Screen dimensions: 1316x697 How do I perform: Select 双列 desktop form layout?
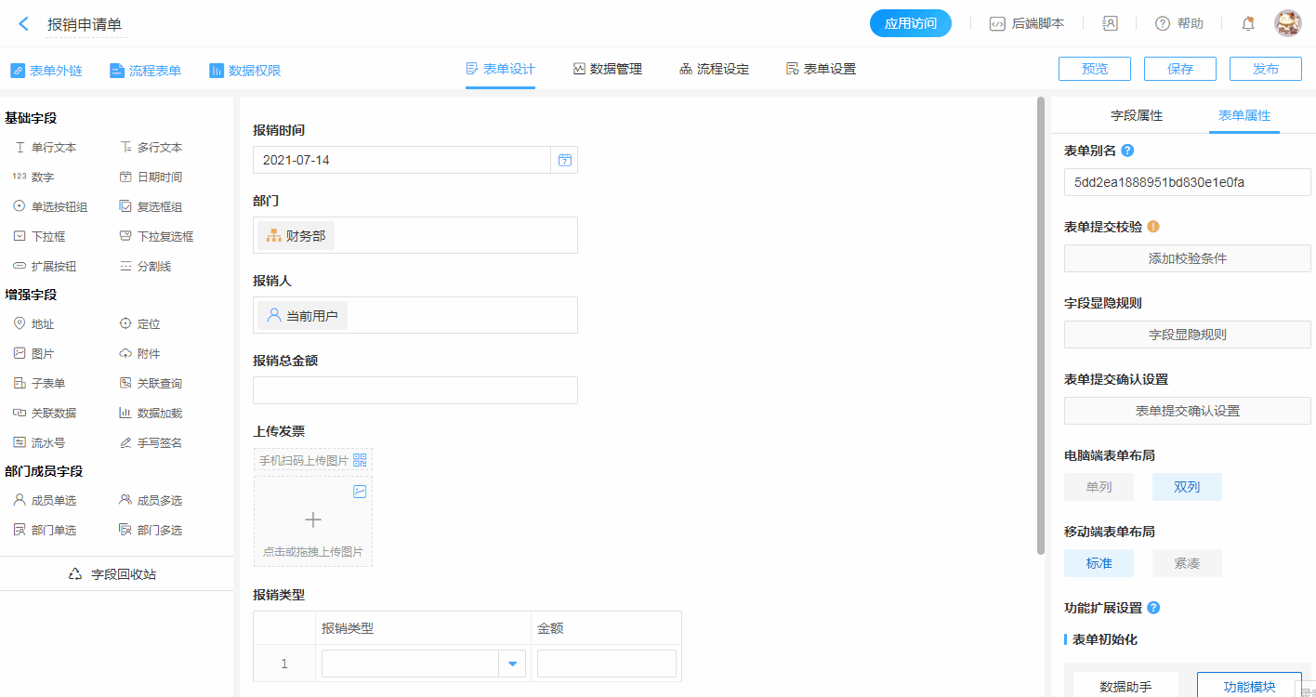point(1186,487)
